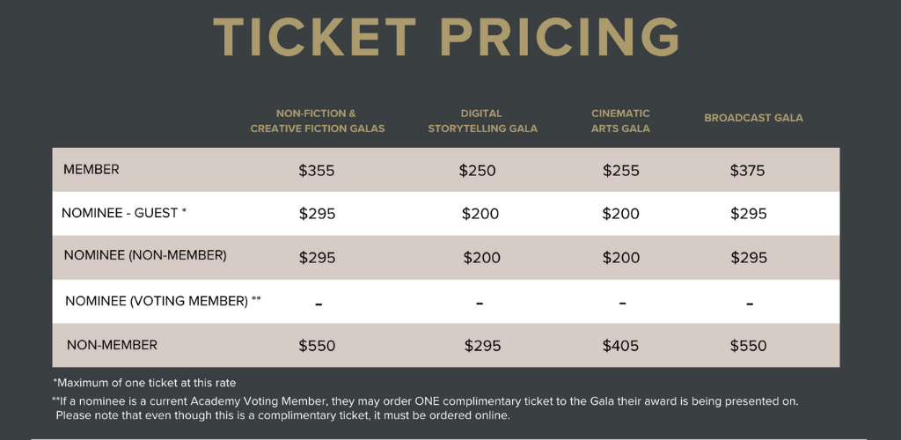Select Cinematic Arts Gala column header
Screen dimensions: 901x440
coord(620,121)
